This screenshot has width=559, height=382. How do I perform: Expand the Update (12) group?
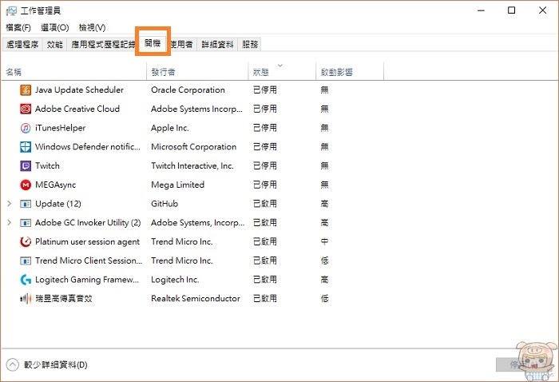[10, 204]
